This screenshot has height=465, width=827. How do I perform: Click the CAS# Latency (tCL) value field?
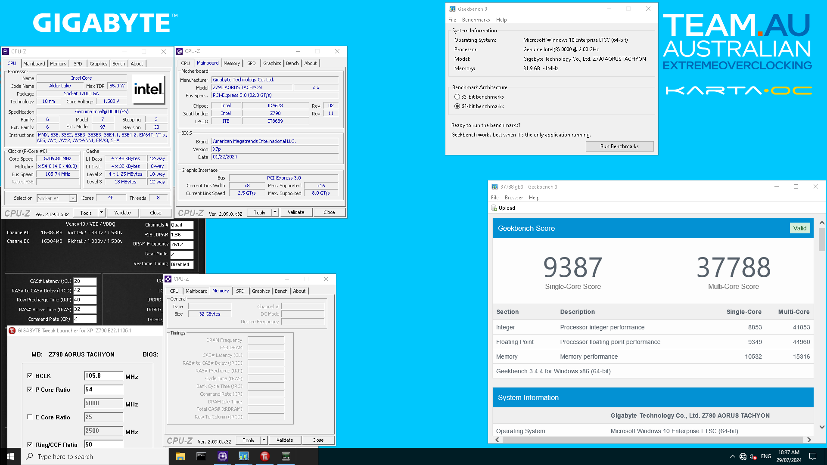pyautogui.click(x=85, y=281)
